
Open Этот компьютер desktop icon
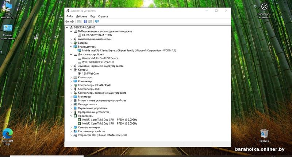pyautogui.click(x=7, y=10)
